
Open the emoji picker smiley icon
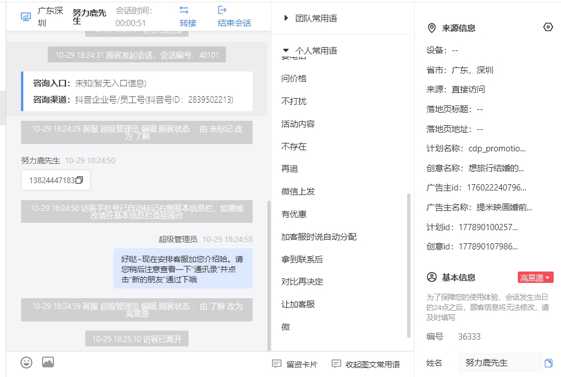coord(27,363)
